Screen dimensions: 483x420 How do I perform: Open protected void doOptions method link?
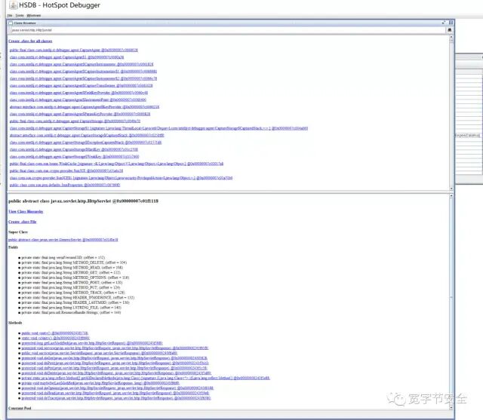[118, 388]
